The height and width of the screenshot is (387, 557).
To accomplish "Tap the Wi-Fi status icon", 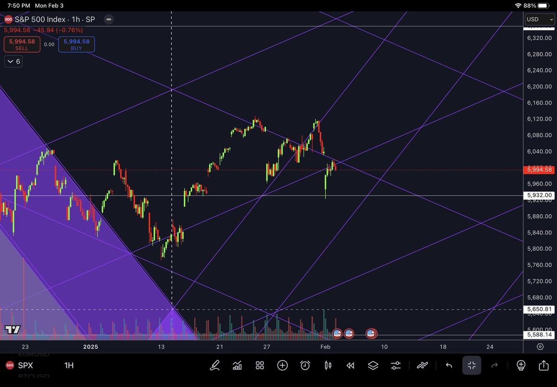I will point(518,6).
